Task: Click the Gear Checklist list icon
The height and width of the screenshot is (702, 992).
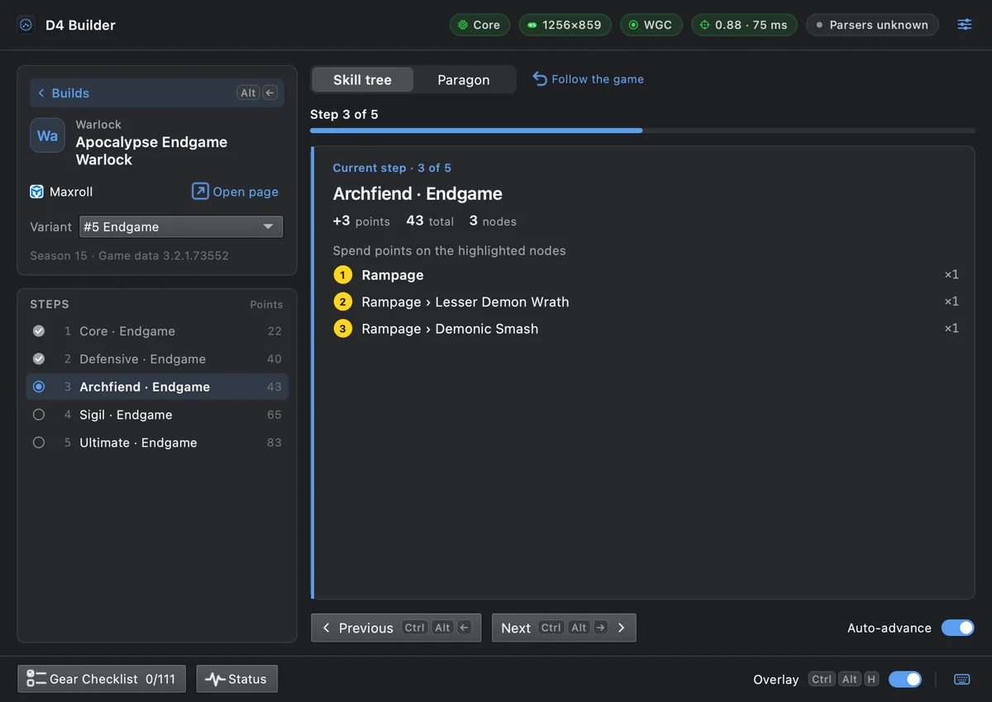Action: (x=36, y=679)
